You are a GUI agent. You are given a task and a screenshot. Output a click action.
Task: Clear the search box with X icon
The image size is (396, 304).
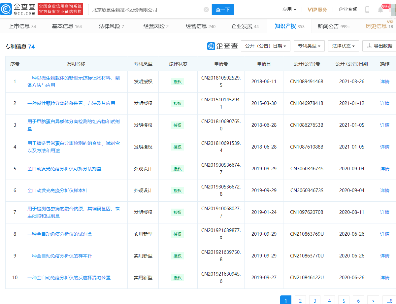pos(206,10)
